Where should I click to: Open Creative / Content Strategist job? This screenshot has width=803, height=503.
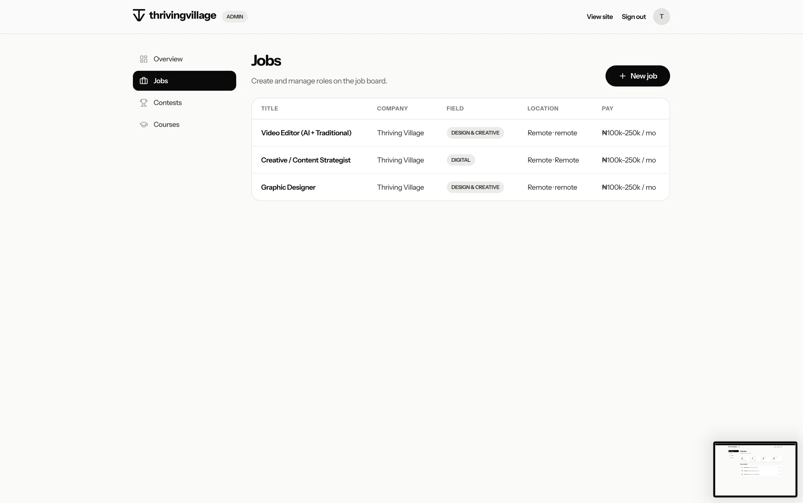click(x=305, y=160)
